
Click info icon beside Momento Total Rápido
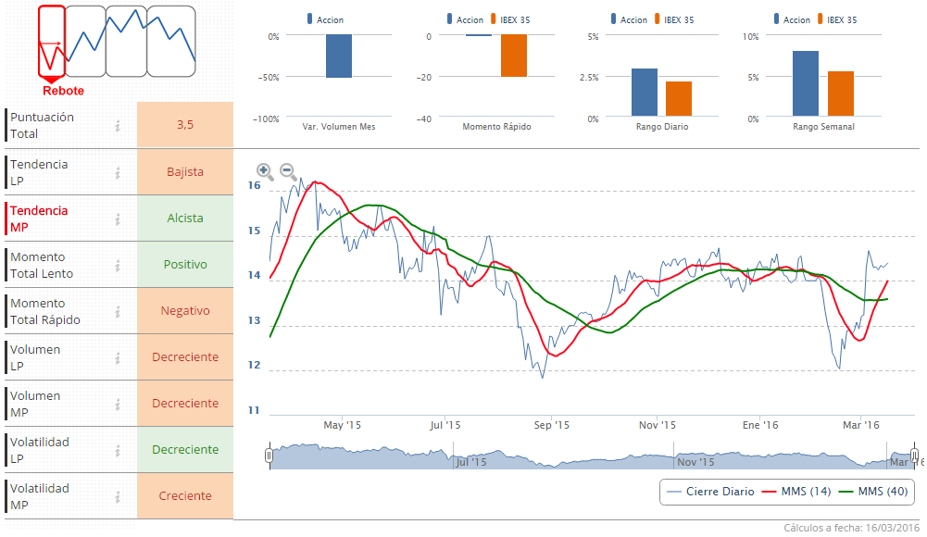[x=118, y=311]
